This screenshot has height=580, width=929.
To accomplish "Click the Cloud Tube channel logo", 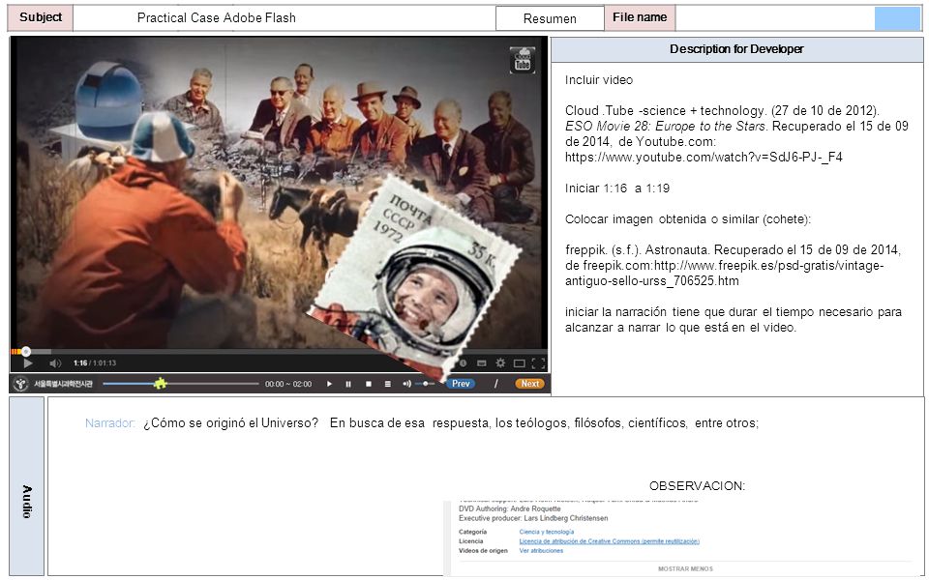I will pos(523,60).
